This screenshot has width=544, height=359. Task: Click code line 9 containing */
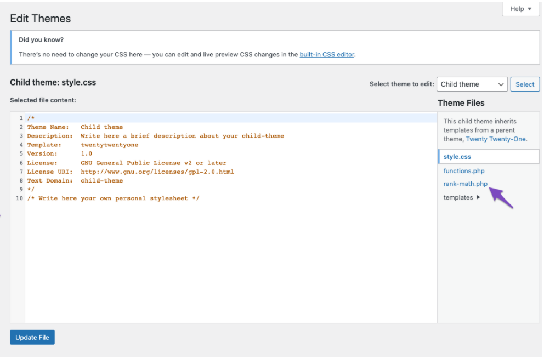tap(31, 190)
